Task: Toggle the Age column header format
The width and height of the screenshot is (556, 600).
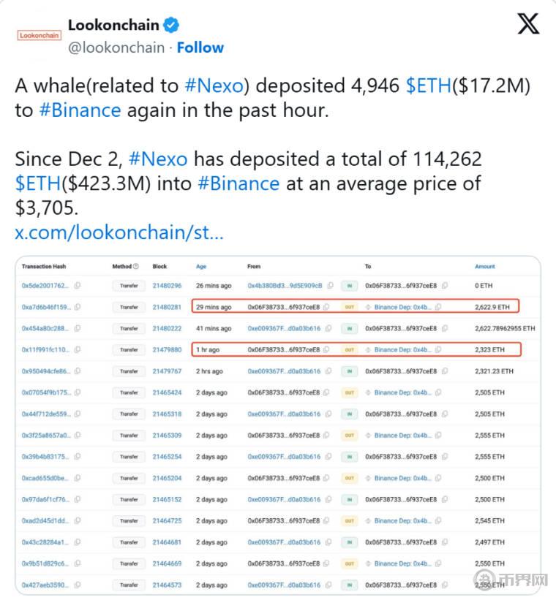Action: pos(201,267)
